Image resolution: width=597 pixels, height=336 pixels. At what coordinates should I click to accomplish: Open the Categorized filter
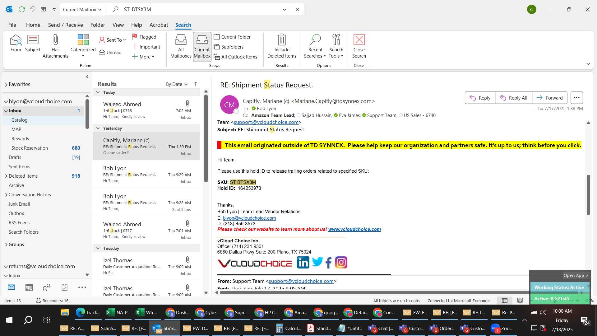pyautogui.click(x=83, y=46)
